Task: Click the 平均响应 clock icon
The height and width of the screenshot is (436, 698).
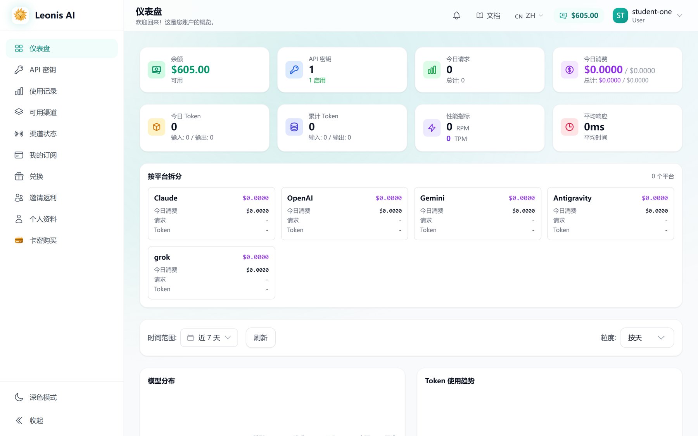Action: (x=569, y=127)
